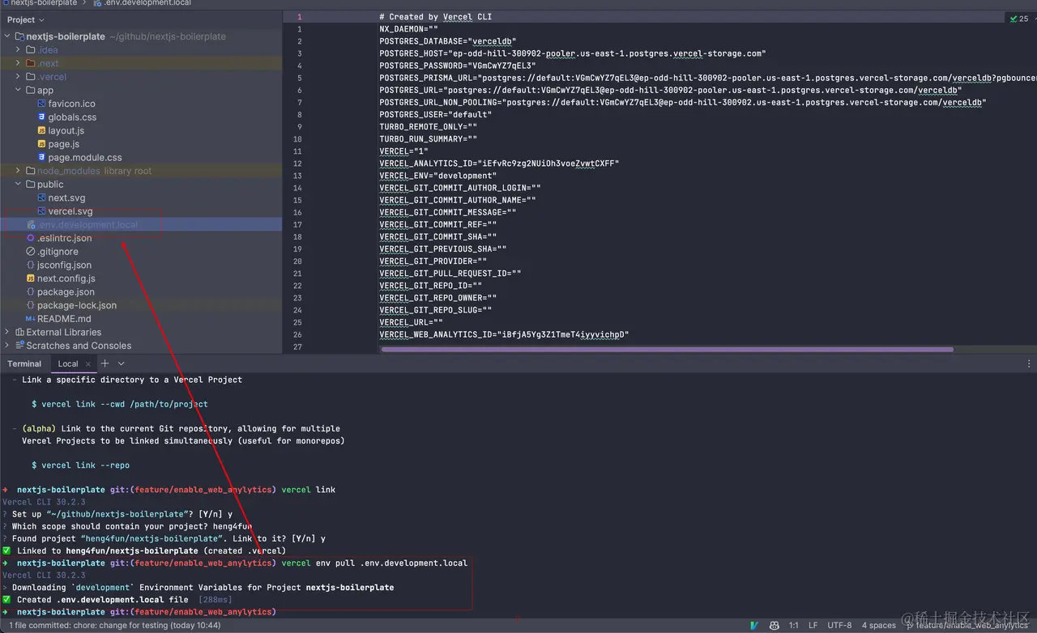This screenshot has height=633, width=1037.
Task: Open the terminal session type dropdown arrow
Action: 122,363
